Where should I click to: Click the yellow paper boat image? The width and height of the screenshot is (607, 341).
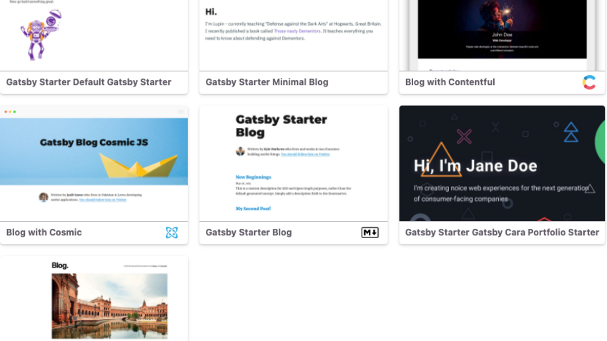[138, 165]
